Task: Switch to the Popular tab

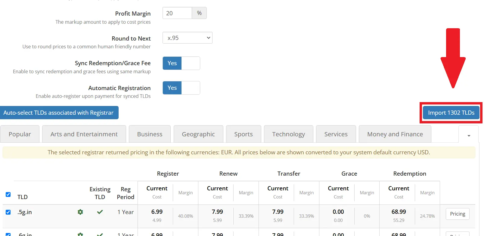Action: click(x=20, y=134)
